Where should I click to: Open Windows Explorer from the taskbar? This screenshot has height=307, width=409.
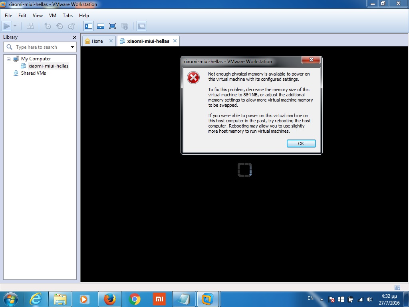click(x=60, y=299)
